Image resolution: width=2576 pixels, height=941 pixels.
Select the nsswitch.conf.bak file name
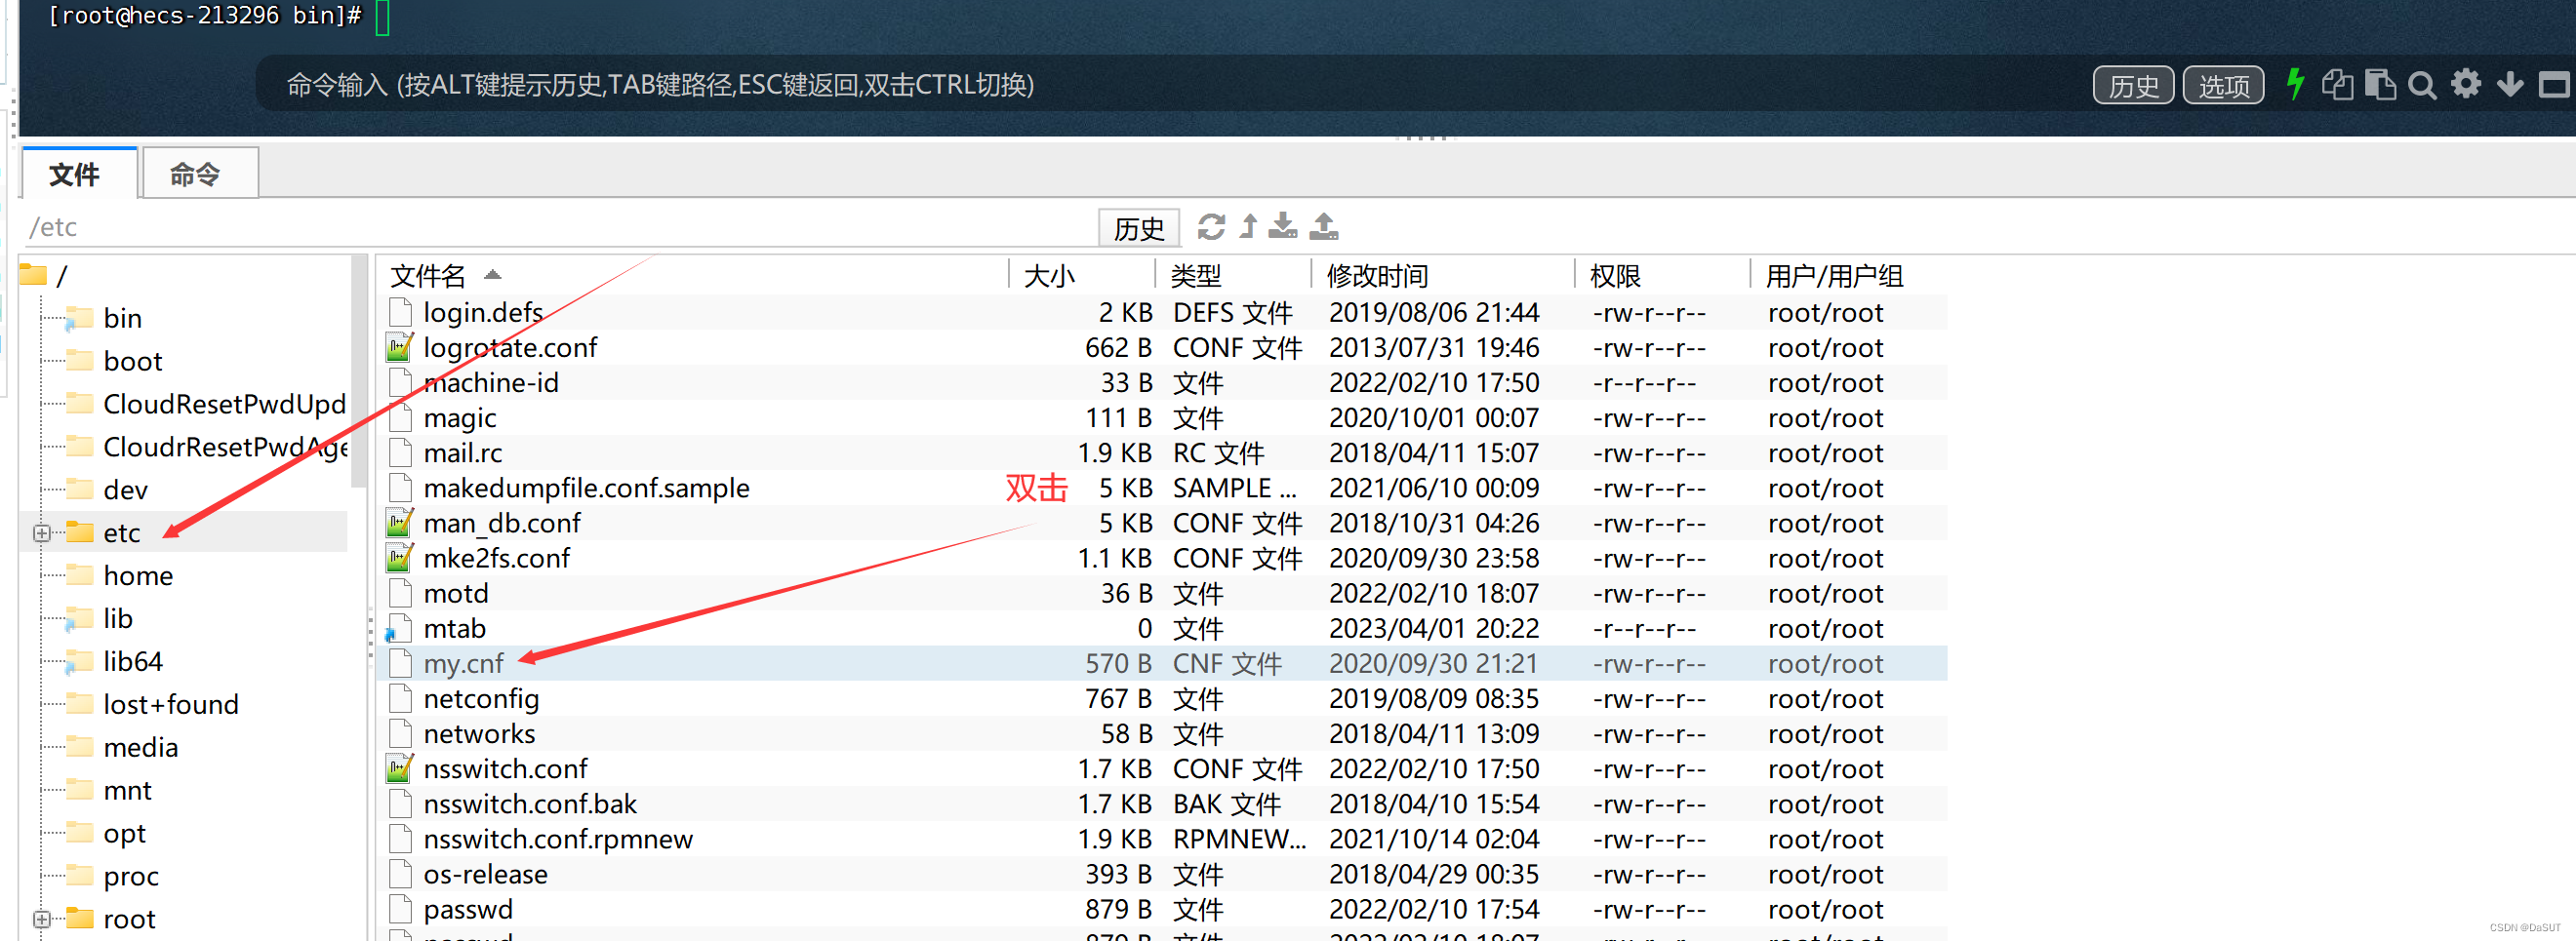click(x=530, y=804)
